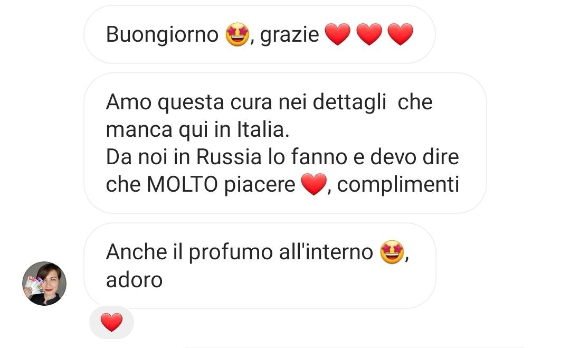Click the star-eyes emoji after all'interno

click(392, 252)
